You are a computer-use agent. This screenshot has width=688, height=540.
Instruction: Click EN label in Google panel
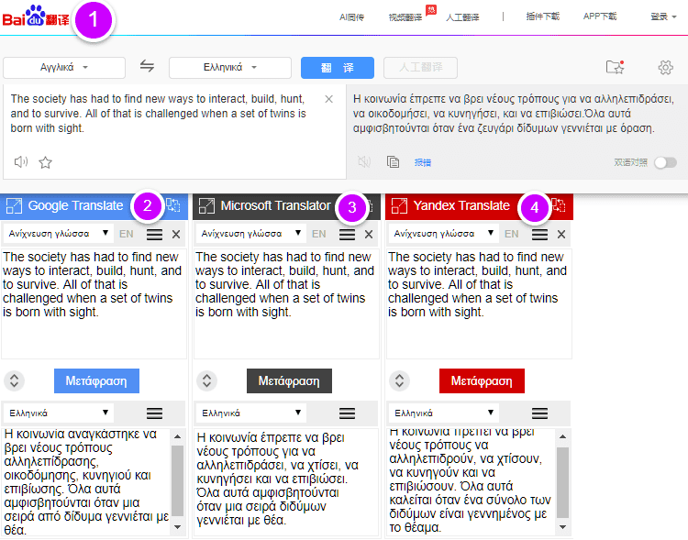pyautogui.click(x=127, y=235)
